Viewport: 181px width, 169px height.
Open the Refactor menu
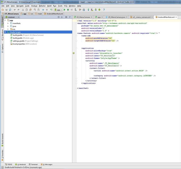click(42, 6)
